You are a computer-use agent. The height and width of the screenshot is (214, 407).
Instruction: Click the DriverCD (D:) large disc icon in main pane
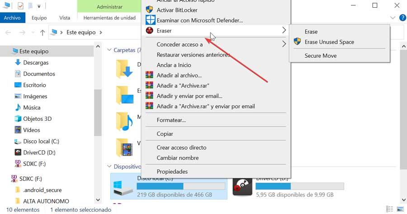tap(242, 187)
